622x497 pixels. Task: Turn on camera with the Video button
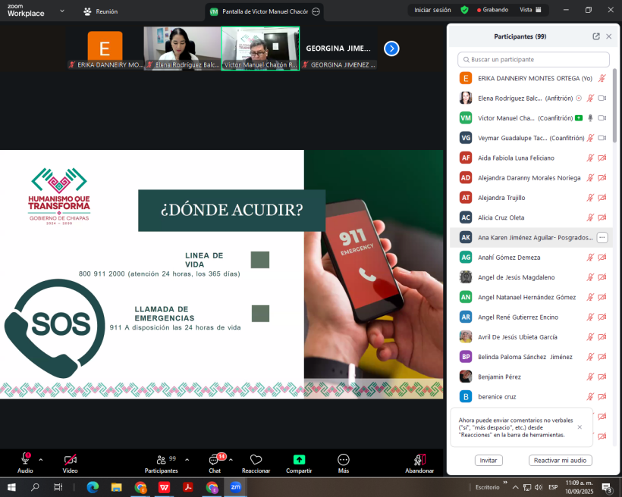pos(70,460)
